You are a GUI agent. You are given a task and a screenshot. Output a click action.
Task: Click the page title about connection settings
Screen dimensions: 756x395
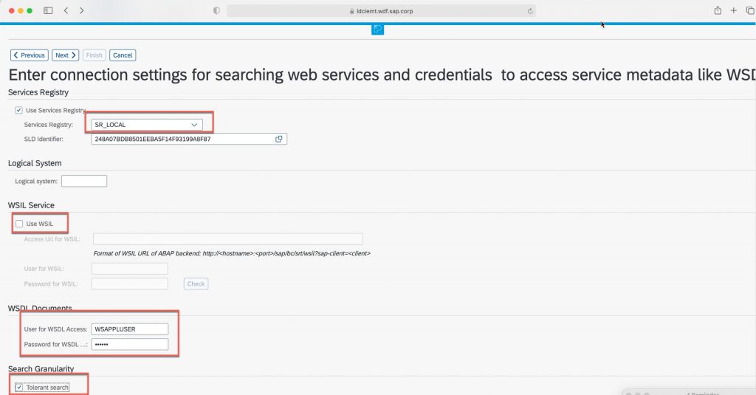point(382,75)
